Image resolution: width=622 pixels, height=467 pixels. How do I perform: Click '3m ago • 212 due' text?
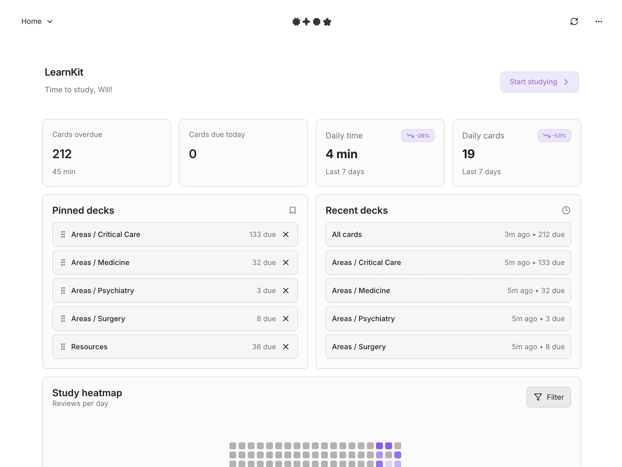[x=535, y=234]
